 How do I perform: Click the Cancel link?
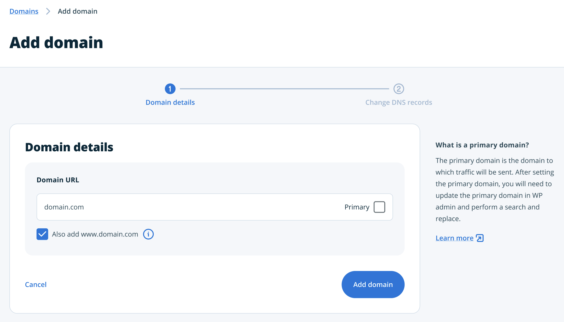click(36, 284)
